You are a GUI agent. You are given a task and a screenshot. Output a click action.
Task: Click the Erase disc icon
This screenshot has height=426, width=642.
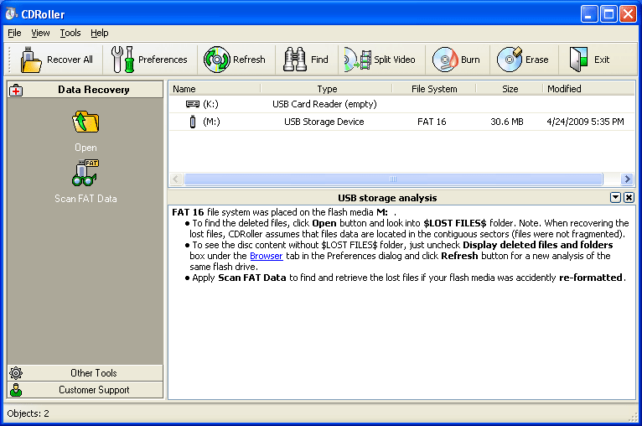(x=510, y=60)
